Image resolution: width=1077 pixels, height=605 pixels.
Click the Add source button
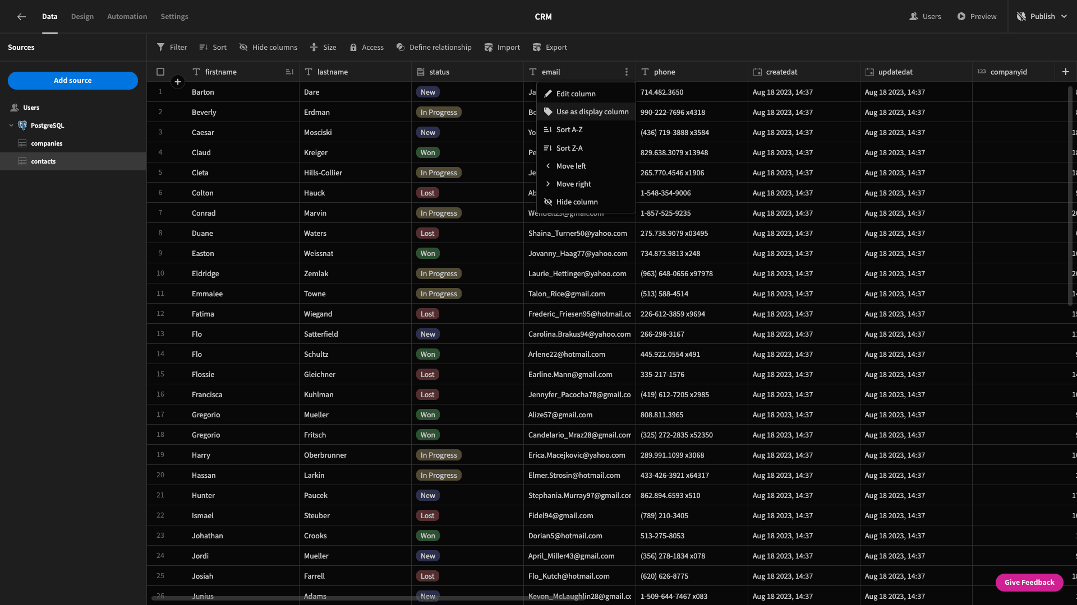pos(72,80)
